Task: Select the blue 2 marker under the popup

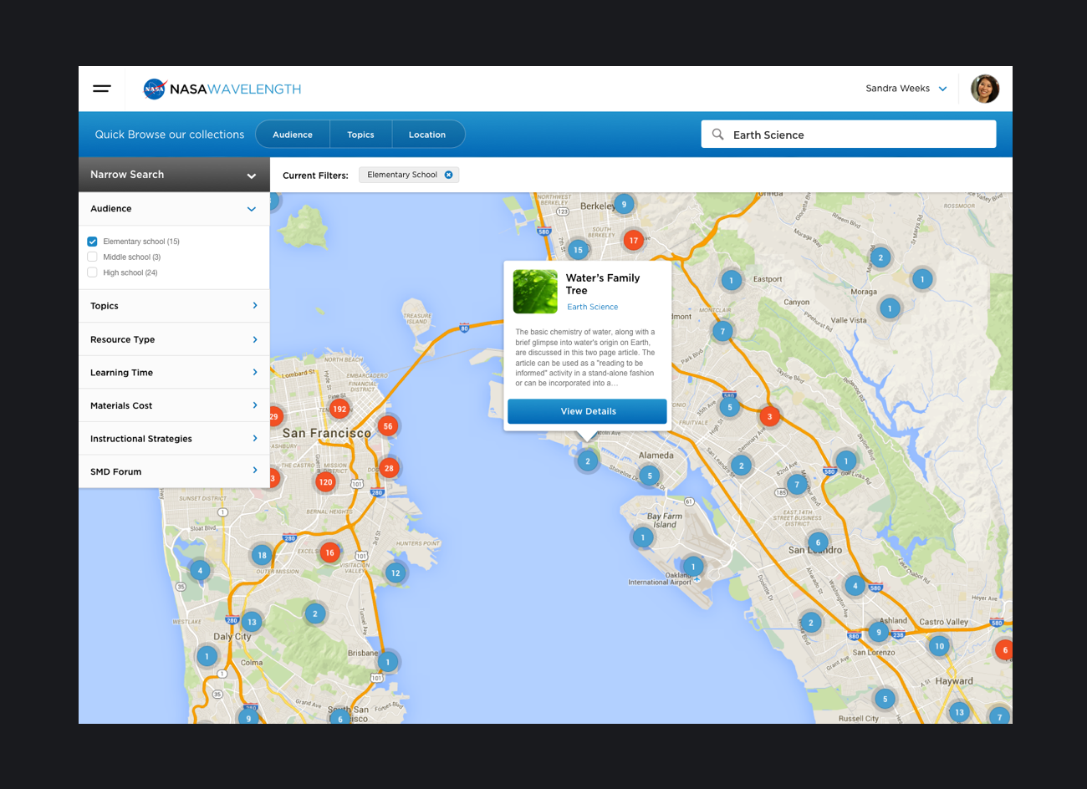Action: coord(587,461)
